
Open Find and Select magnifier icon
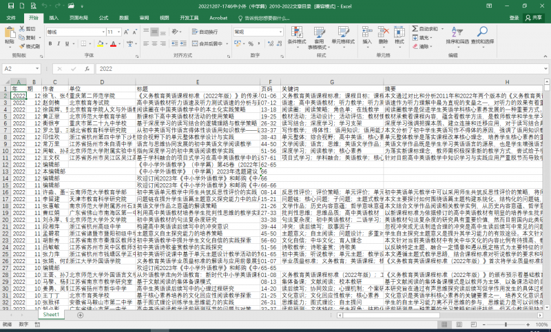[x=482, y=32]
